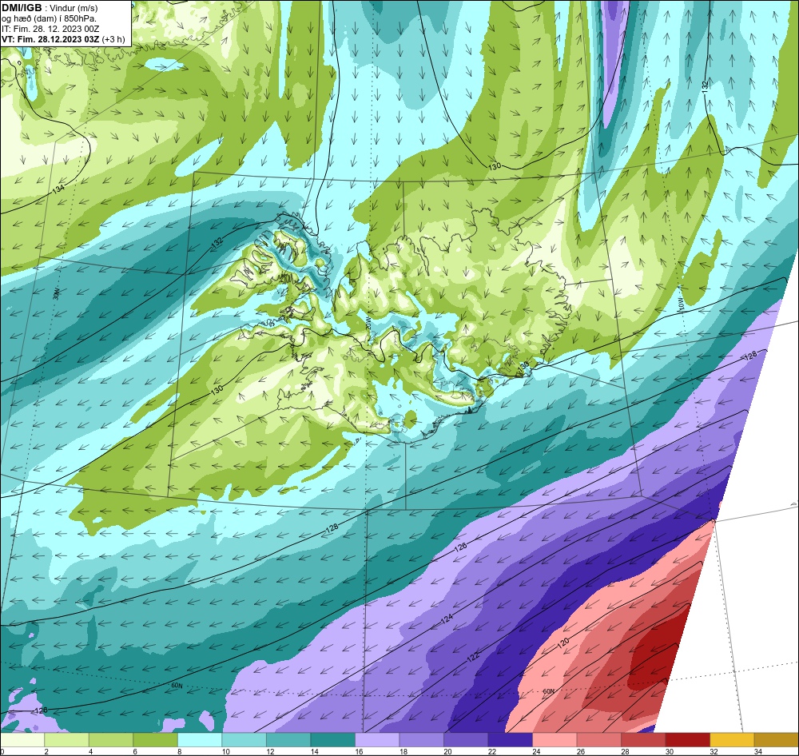Select the 'IT: Fim. 28. 12. 2023 00Z' line
This screenshot has width=799, height=756.
(x=50, y=29)
